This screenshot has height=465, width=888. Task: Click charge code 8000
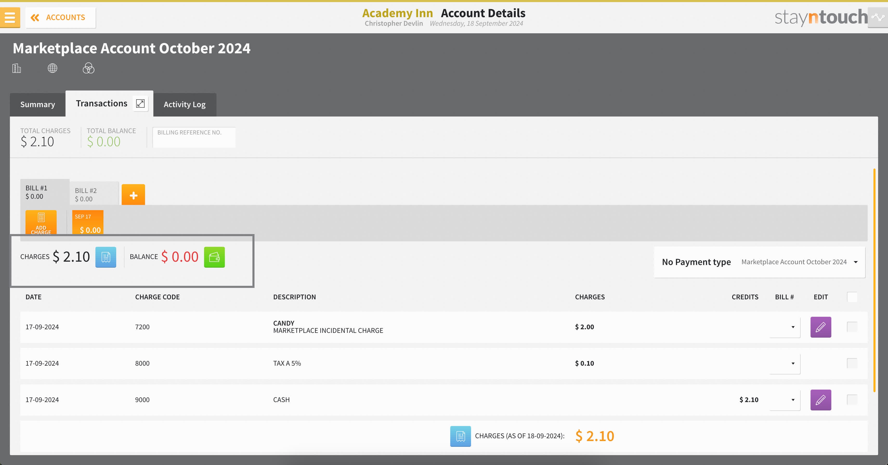coord(142,363)
